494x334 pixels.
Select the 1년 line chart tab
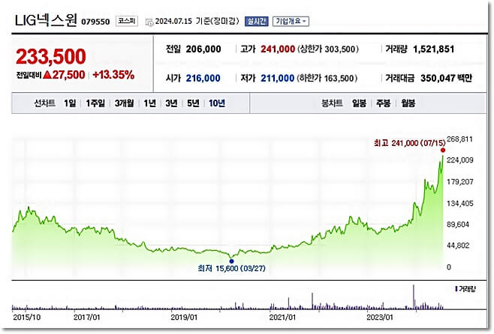pos(149,103)
